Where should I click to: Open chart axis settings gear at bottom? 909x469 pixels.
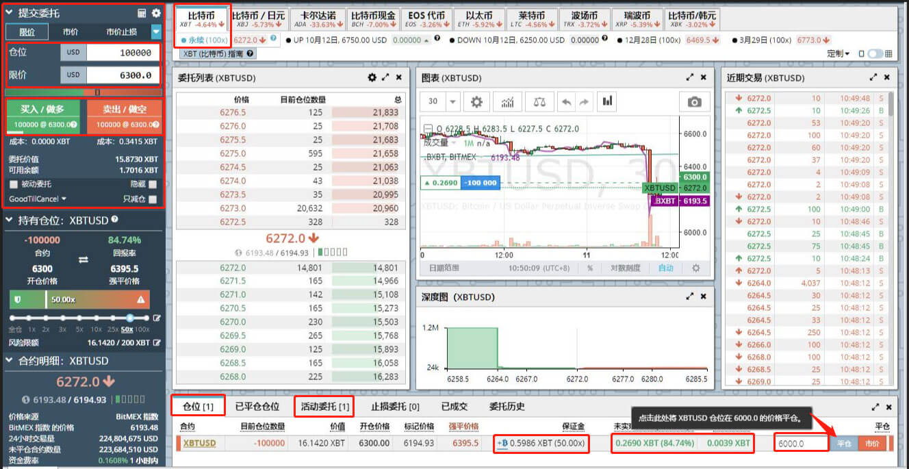coord(696,268)
